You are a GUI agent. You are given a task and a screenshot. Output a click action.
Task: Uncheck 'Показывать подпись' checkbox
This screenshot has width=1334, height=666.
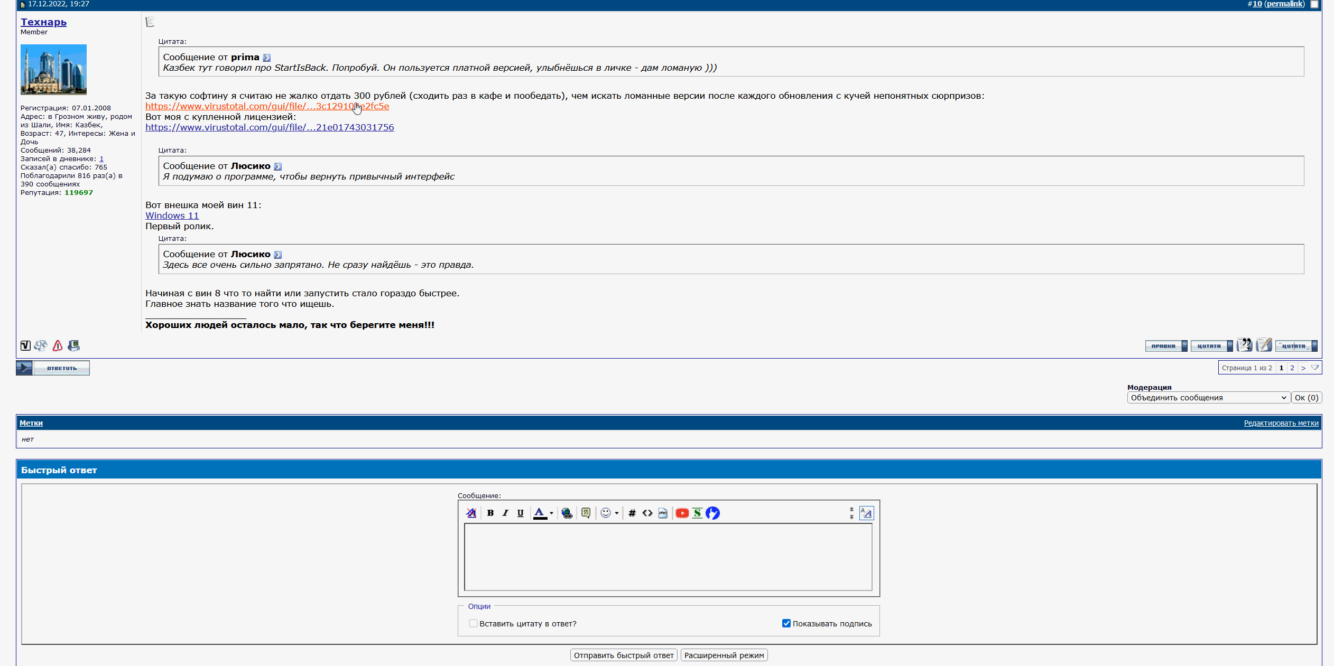[786, 623]
